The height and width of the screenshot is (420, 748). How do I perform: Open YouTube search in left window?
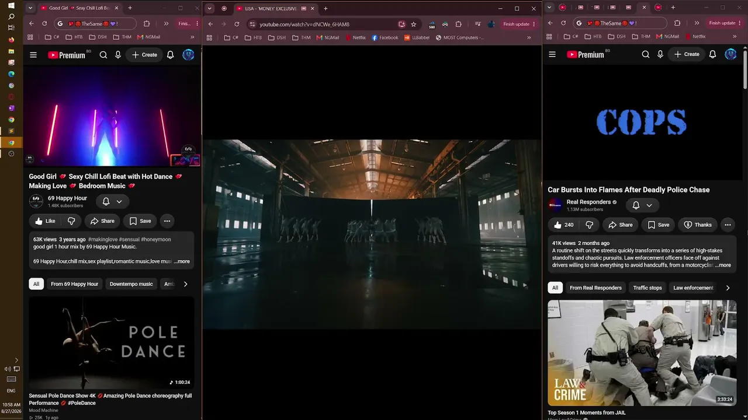(103, 55)
